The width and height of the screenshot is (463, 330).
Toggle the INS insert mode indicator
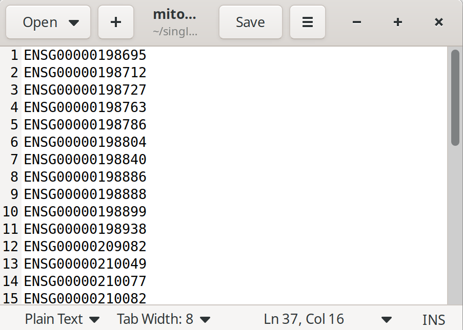point(433,320)
